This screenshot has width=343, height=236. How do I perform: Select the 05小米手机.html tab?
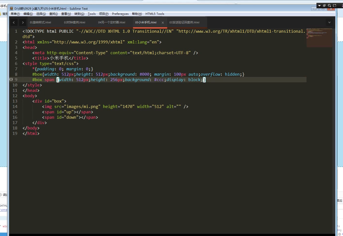pyautogui.click(x=146, y=22)
